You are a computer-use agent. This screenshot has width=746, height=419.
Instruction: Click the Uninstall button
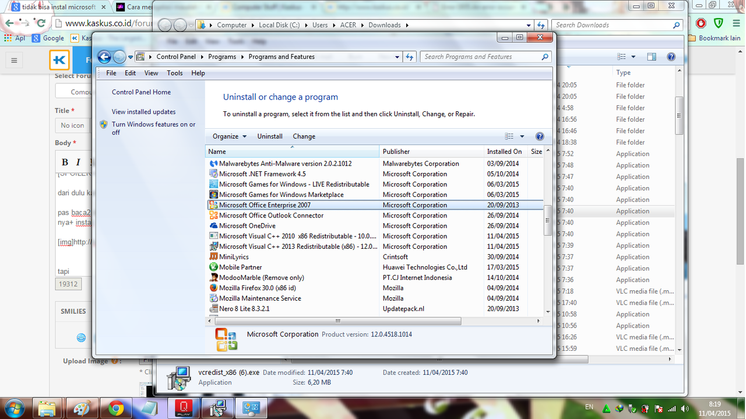tap(270, 136)
